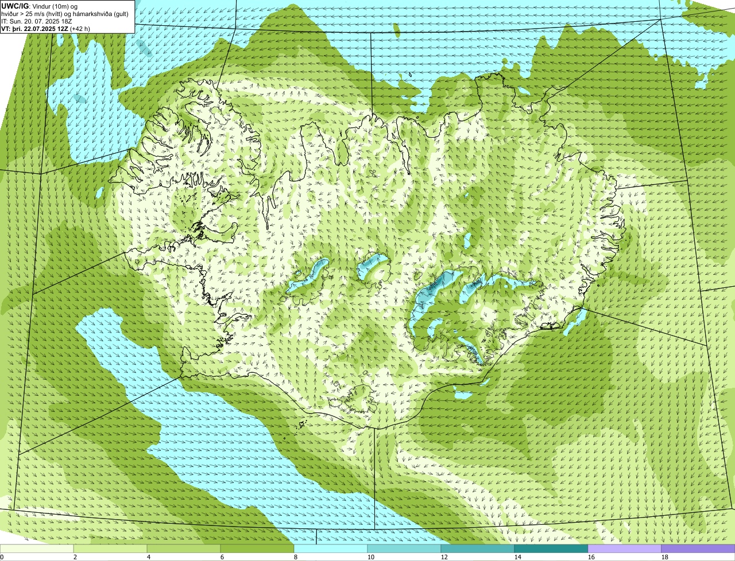Screen dimensions: 735x561
Task: Click the legend scale label '0'
Action: pos(2,557)
